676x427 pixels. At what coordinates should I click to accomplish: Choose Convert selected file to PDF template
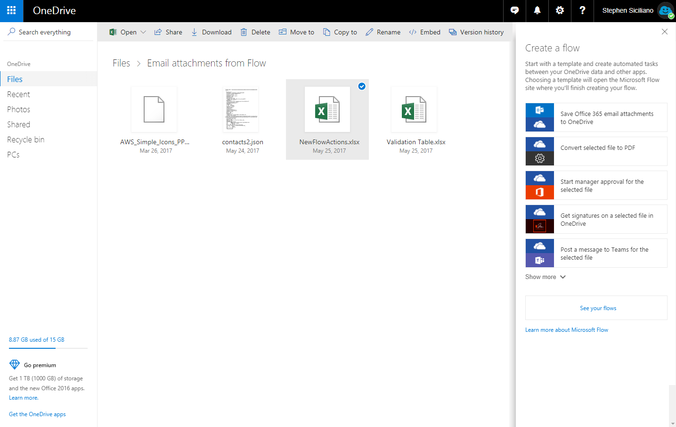click(596, 151)
